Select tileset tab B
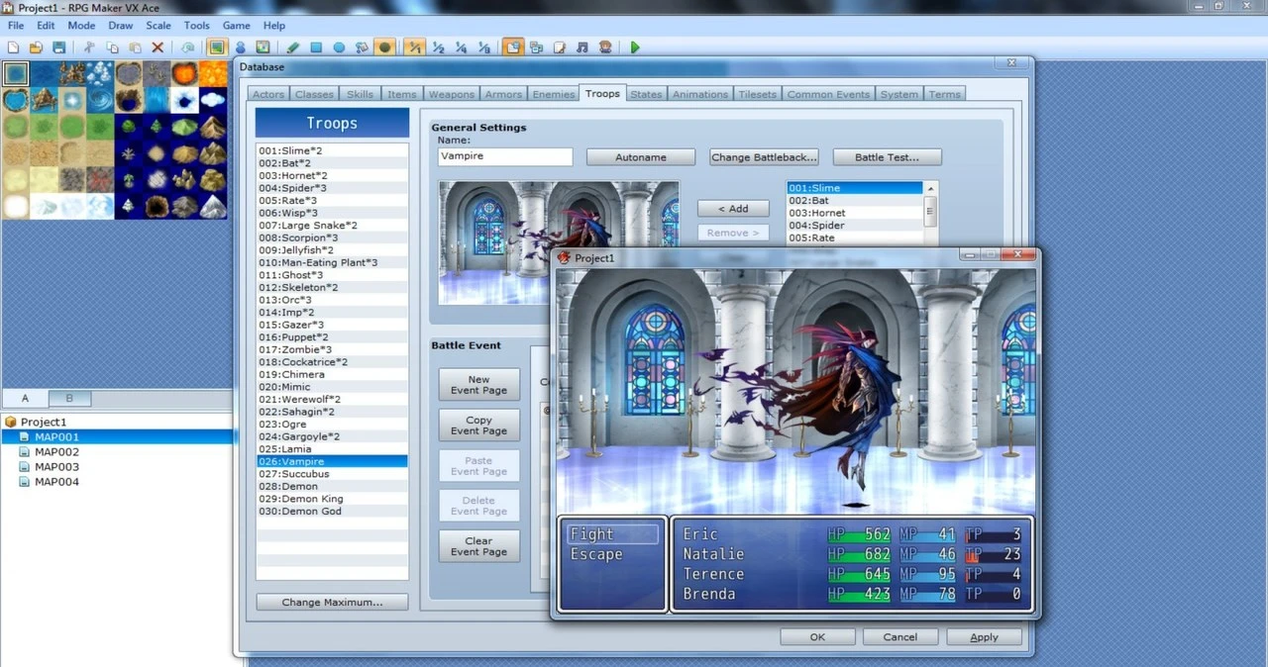This screenshot has height=667, width=1268. click(x=69, y=398)
